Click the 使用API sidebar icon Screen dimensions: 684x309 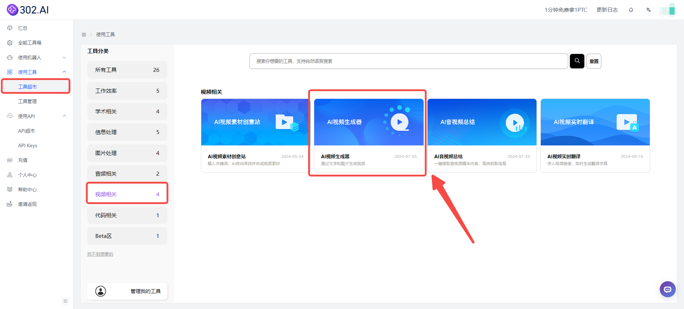[10, 116]
